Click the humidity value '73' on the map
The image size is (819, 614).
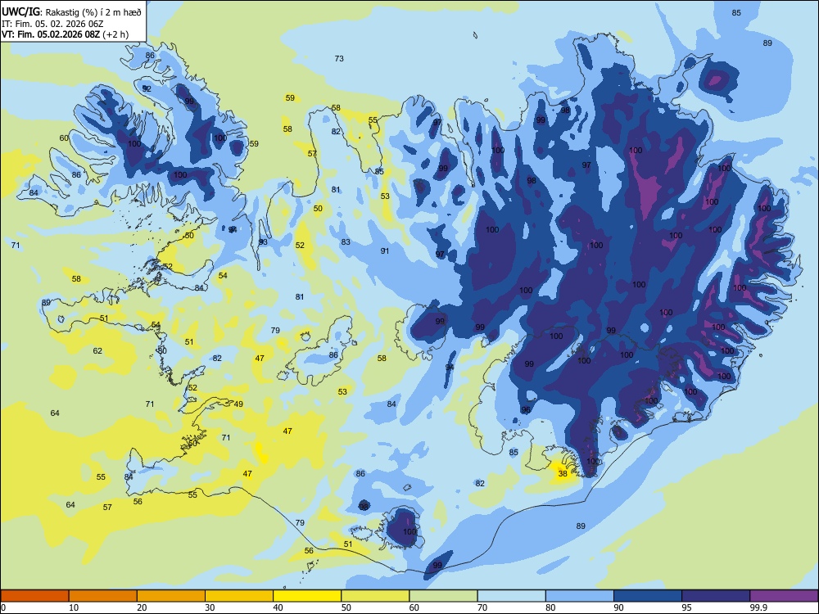[x=339, y=58]
